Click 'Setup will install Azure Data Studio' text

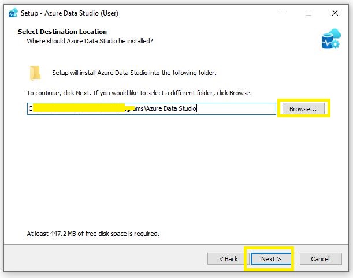(134, 73)
